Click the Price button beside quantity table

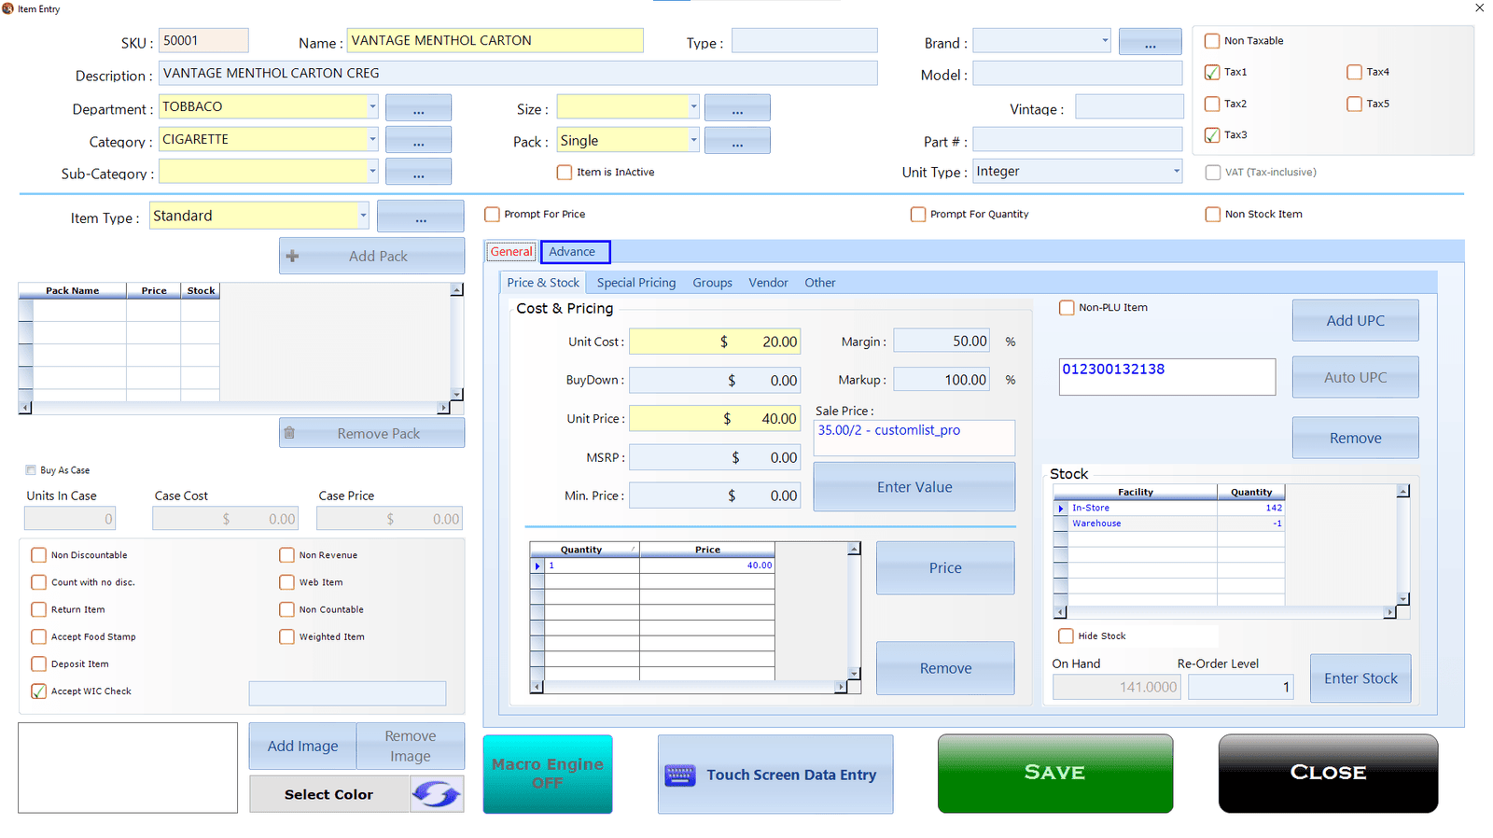coord(945,567)
